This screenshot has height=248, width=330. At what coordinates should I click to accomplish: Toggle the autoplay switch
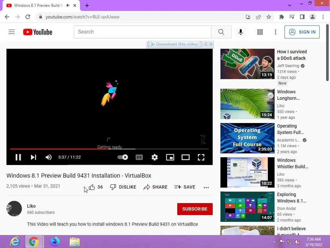tap(123, 157)
